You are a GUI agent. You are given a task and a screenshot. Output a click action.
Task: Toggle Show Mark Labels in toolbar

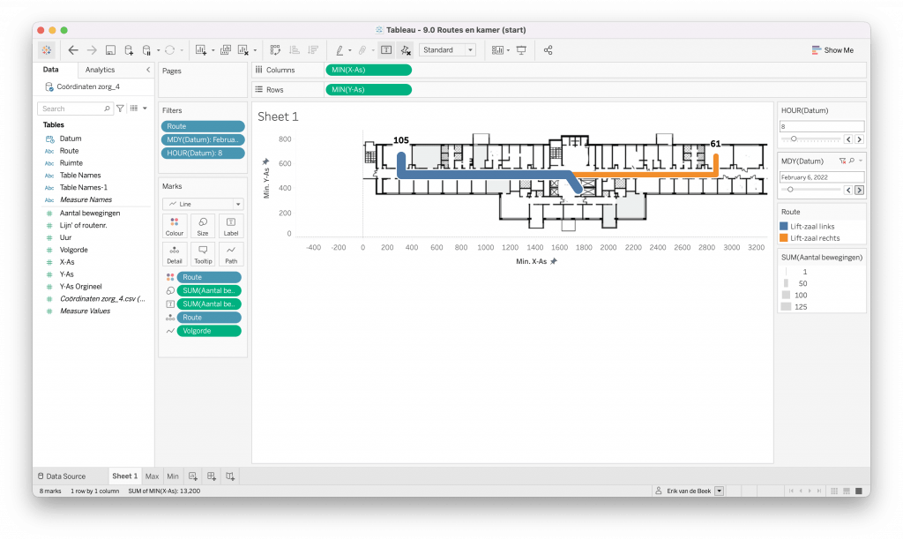(x=386, y=50)
